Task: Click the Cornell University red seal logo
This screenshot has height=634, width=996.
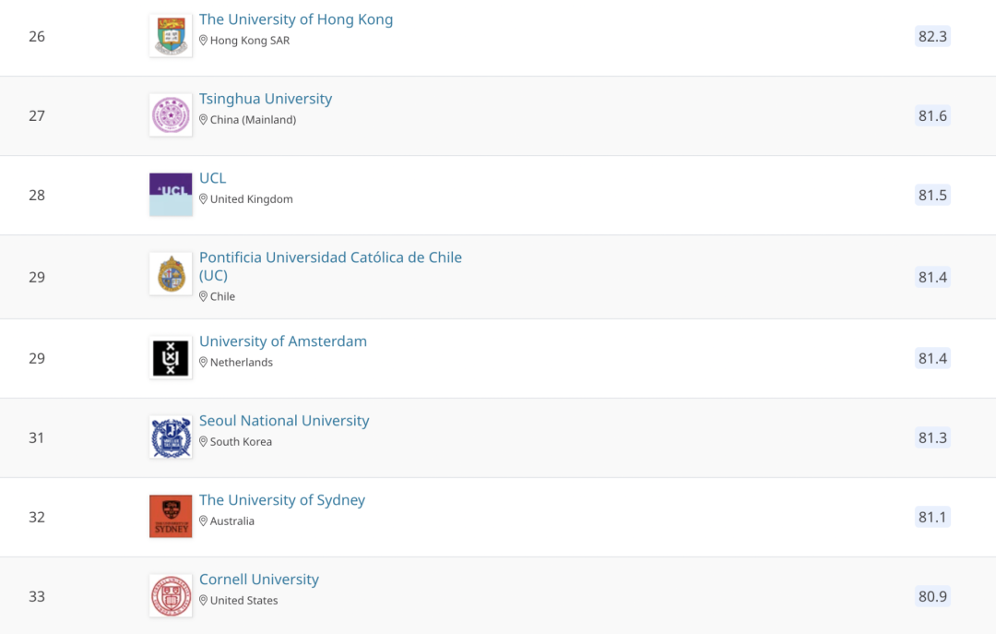Action: tap(171, 596)
